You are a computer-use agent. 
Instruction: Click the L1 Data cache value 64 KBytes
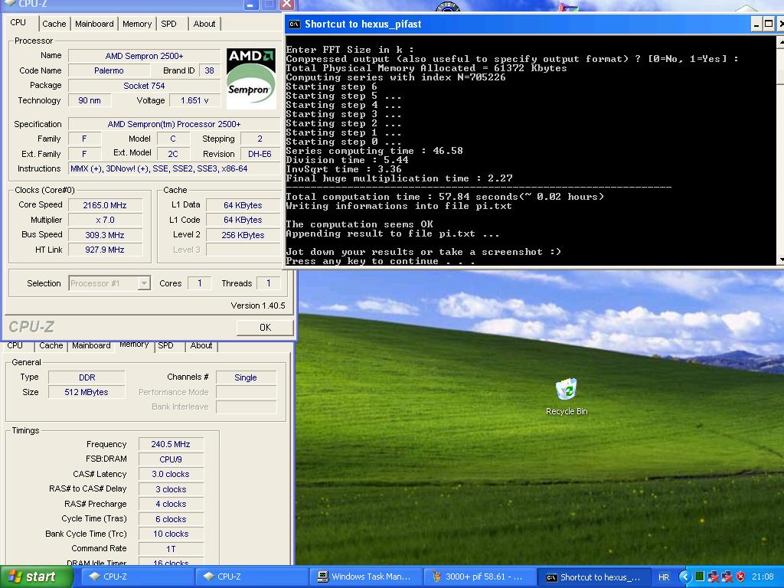243,205
